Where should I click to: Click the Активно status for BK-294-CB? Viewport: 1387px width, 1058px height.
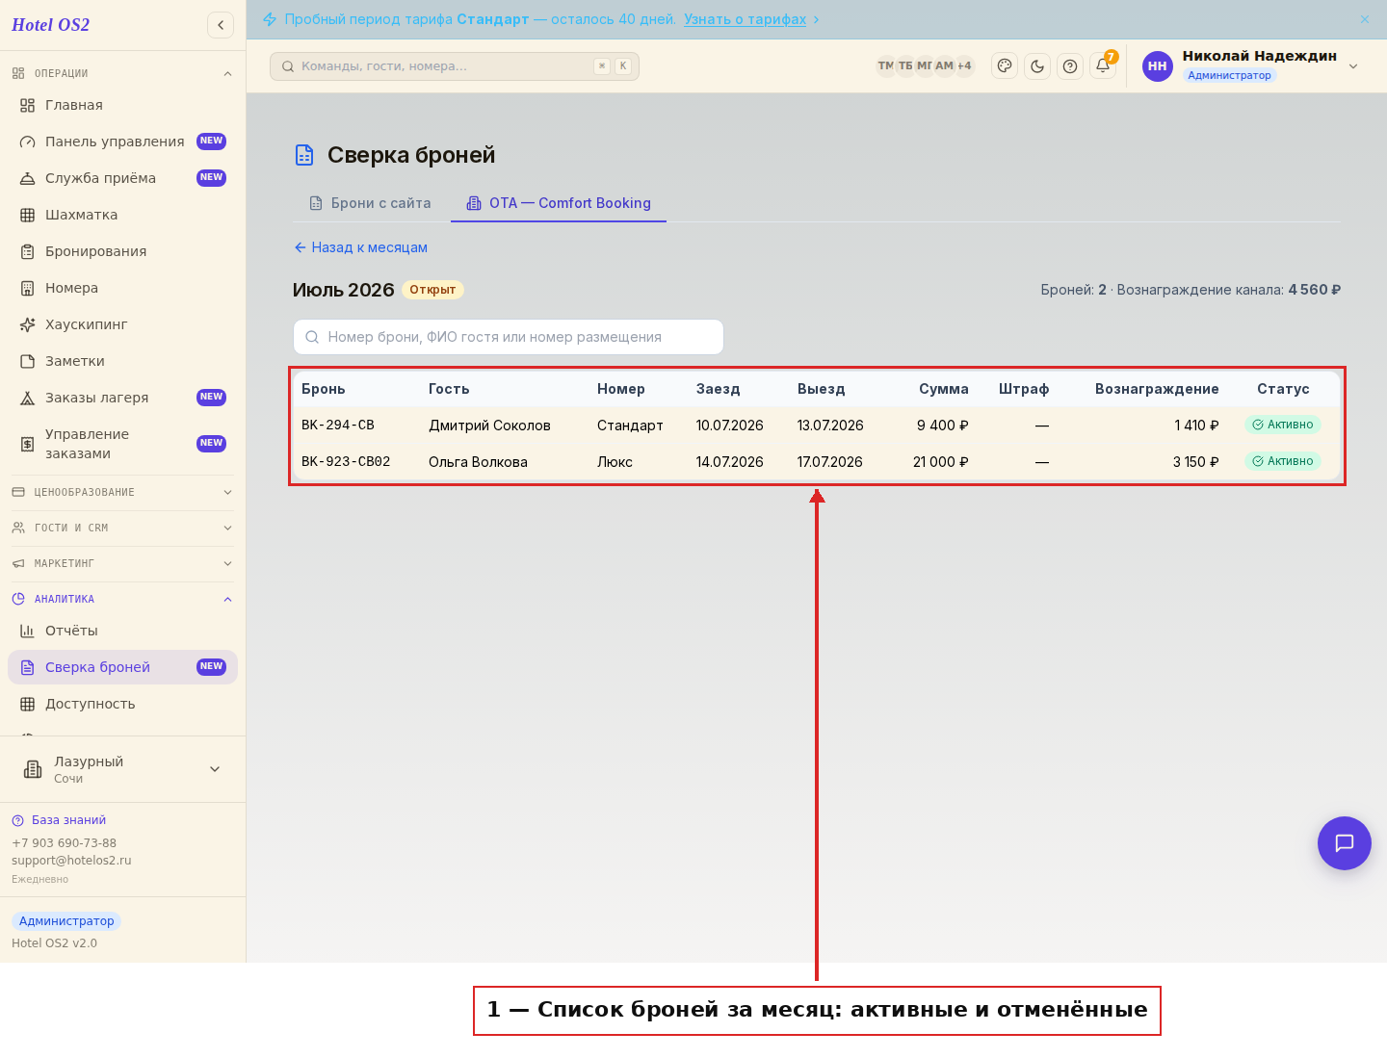coord(1283,425)
